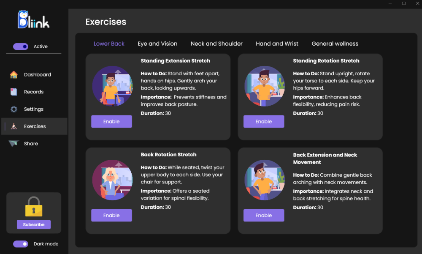422x254 pixels.
Task: Click the Bliink owl logo
Action: point(34,19)
